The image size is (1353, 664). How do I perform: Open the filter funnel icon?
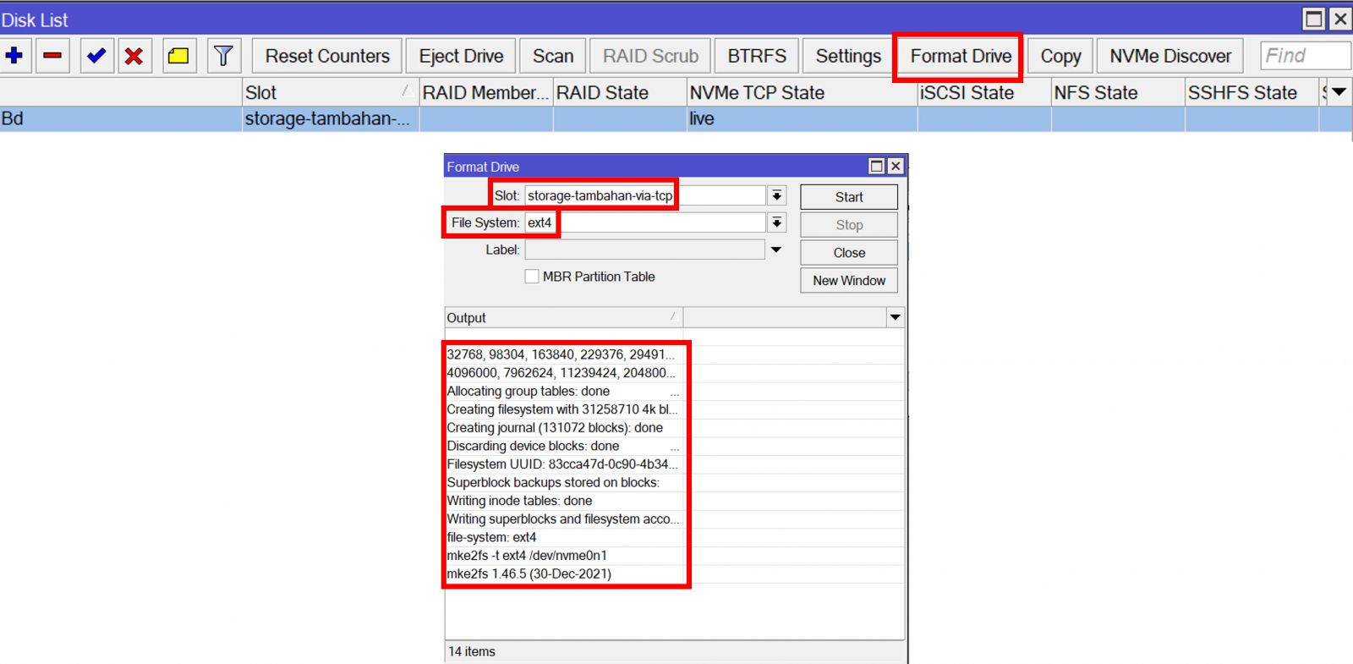click(x=223, y=56)
